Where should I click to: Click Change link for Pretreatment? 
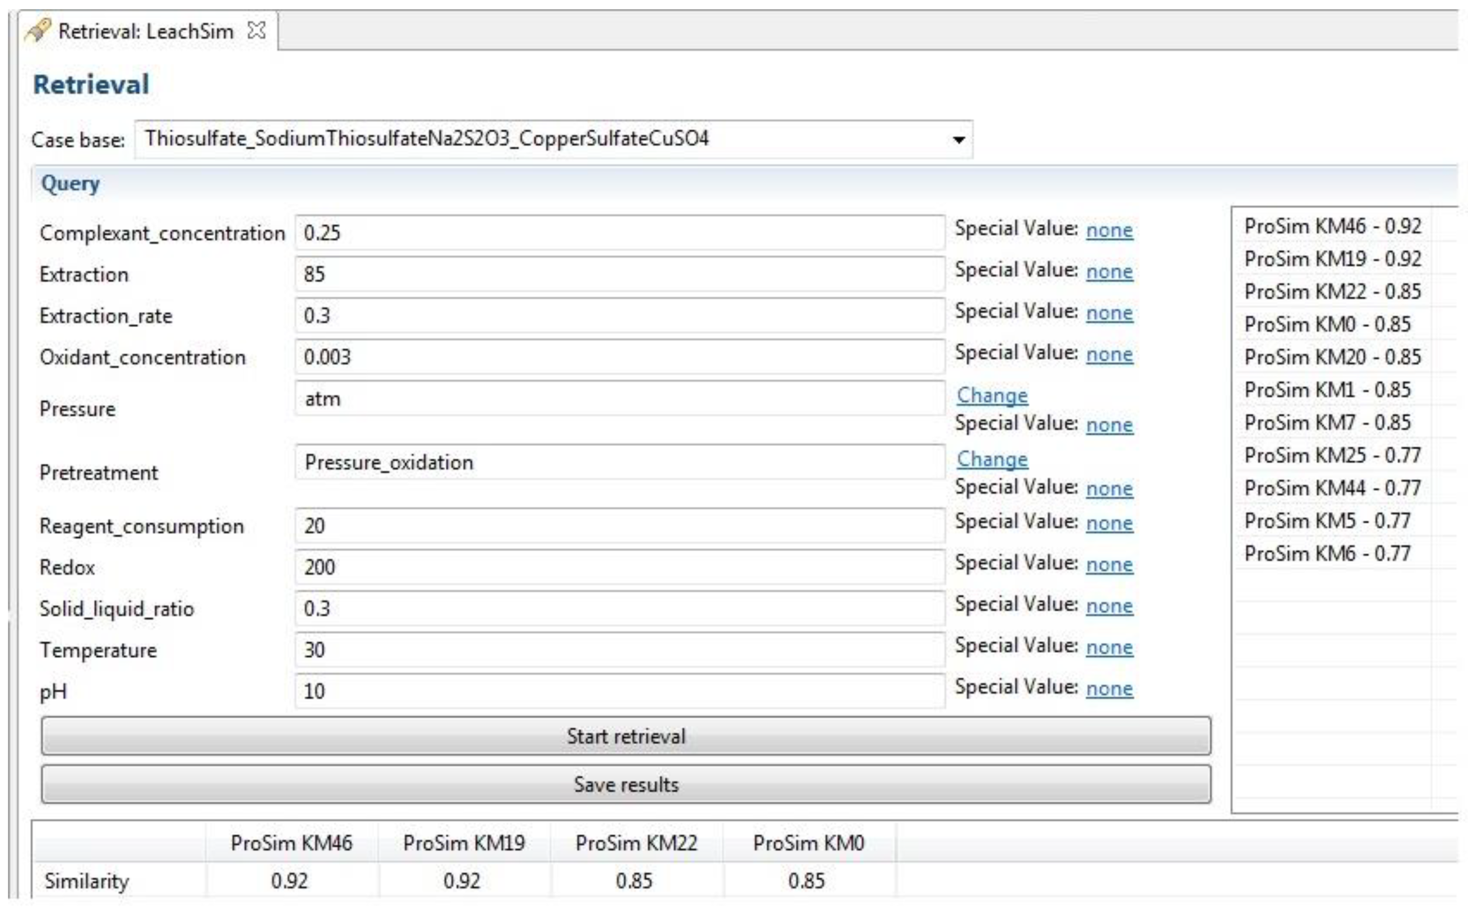click(992, 459)
